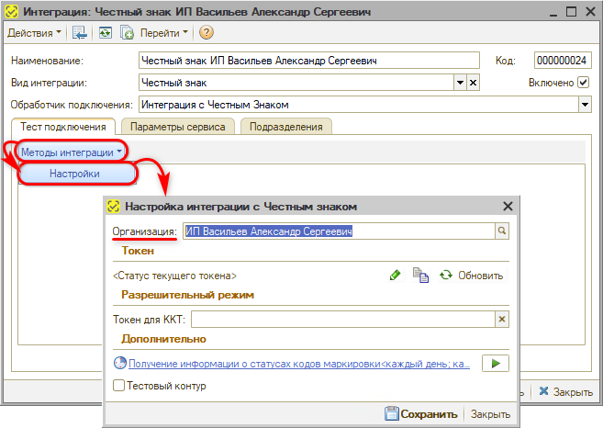Click the refresh icon in the main toolbar
This screenshot has width=603, height=428.
pyautogui.click(x=106, y=33)
